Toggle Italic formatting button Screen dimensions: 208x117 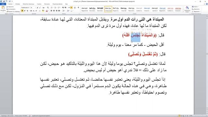pos(25,11)
